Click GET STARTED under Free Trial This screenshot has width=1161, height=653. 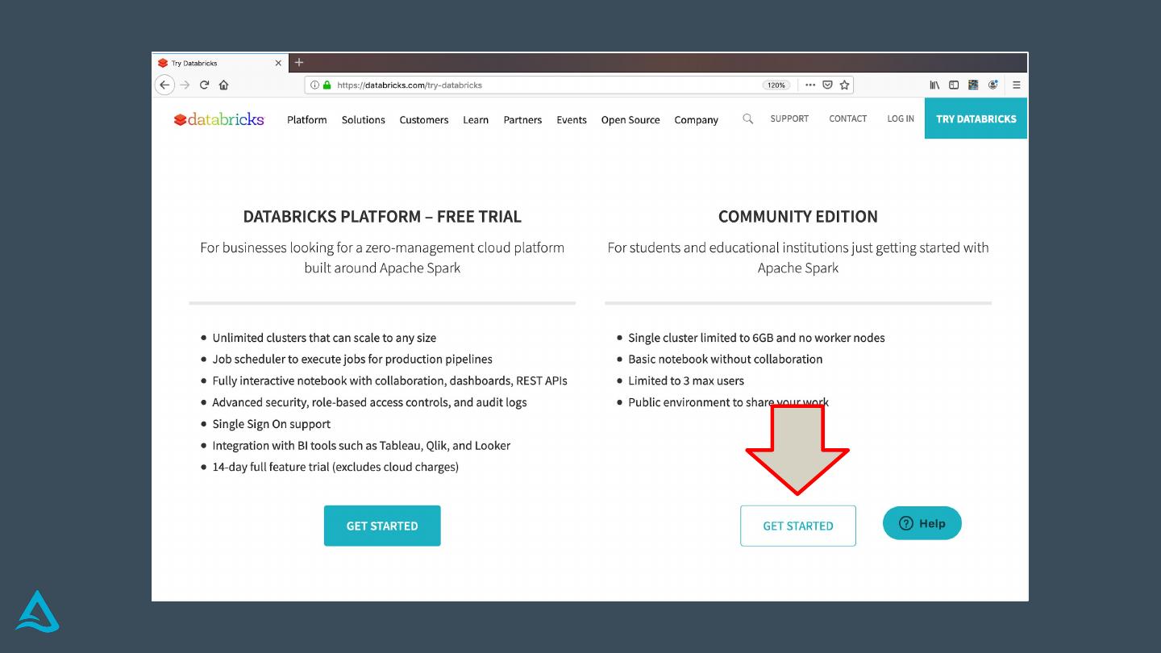tap(382, 526)
